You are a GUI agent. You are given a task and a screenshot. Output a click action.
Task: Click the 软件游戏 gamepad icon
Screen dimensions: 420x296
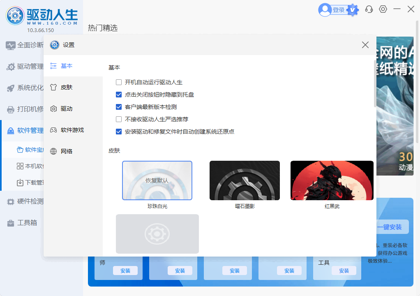[x=53, y=130]
